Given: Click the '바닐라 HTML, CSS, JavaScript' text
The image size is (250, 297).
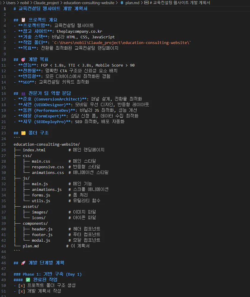Looking at the screenshot, I should tap(83, 37).
